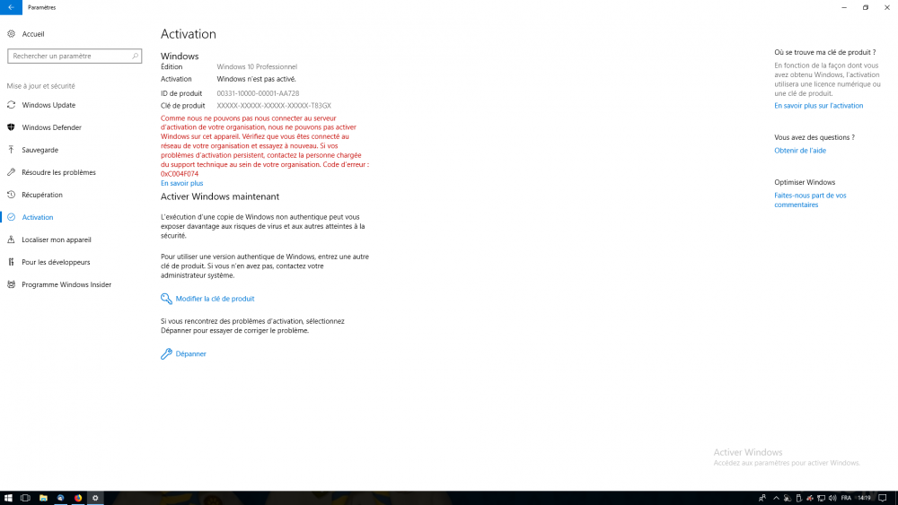Select the product ID 00331-10000-00001-AA728 text
The width and height of the screenshot is (898, 505).
[258, 93]
